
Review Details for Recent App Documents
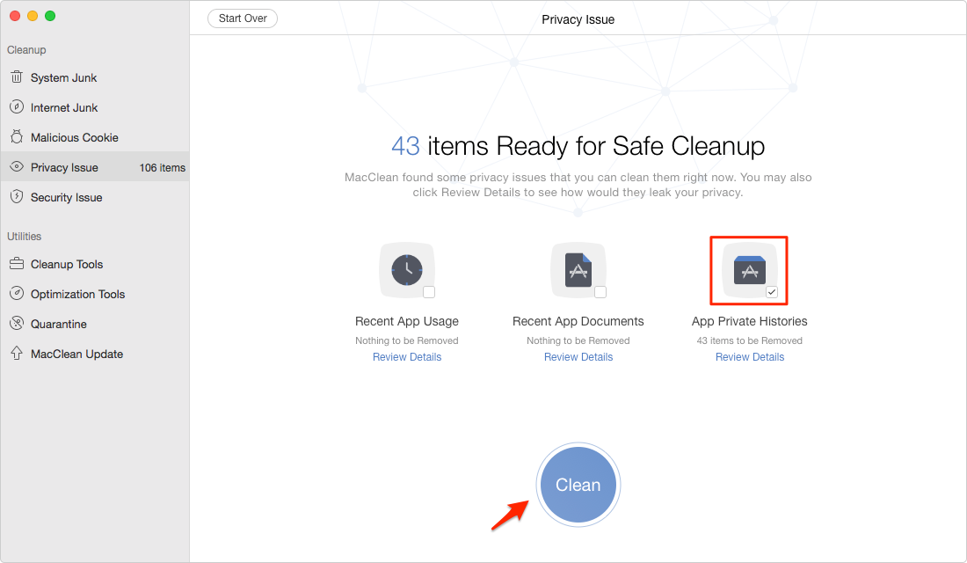pos(578,357)
